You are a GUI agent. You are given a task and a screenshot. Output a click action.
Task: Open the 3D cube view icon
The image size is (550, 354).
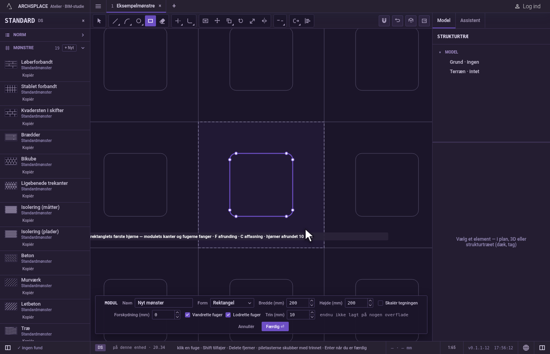pos(411,21)
